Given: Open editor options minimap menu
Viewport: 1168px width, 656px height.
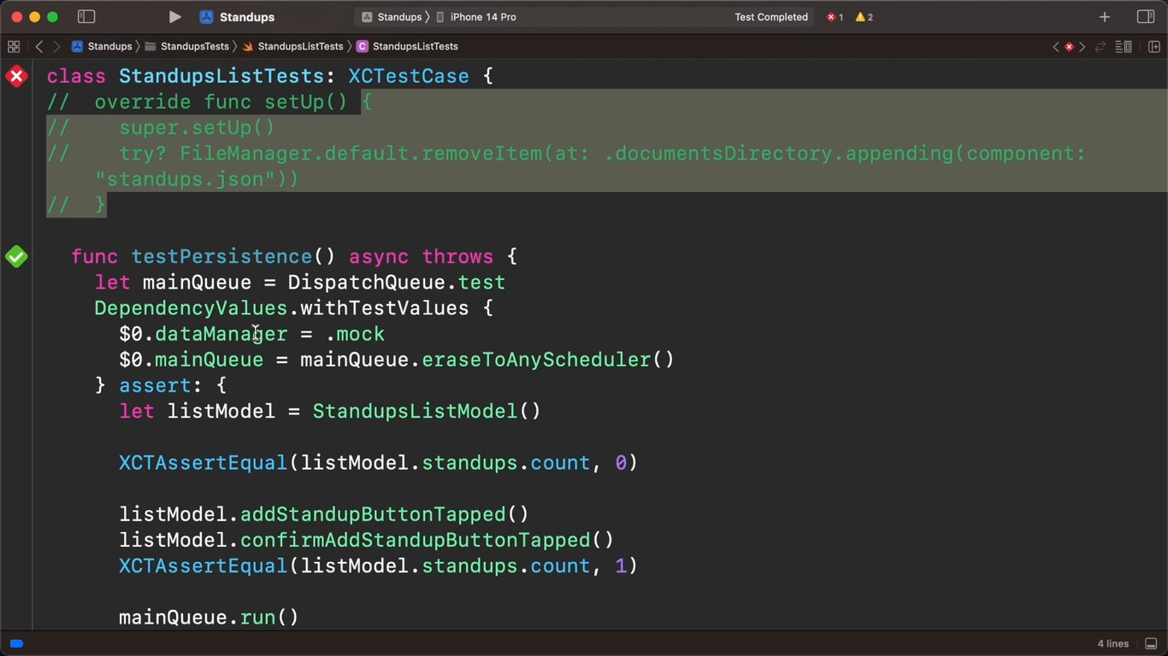Looking at the screenshot, I should click(1124, 46).
